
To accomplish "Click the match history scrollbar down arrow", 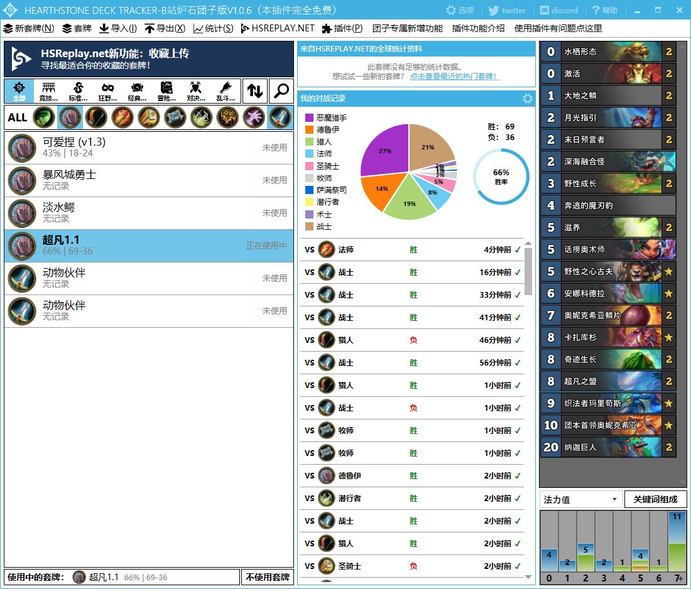I will click(528, 577).
